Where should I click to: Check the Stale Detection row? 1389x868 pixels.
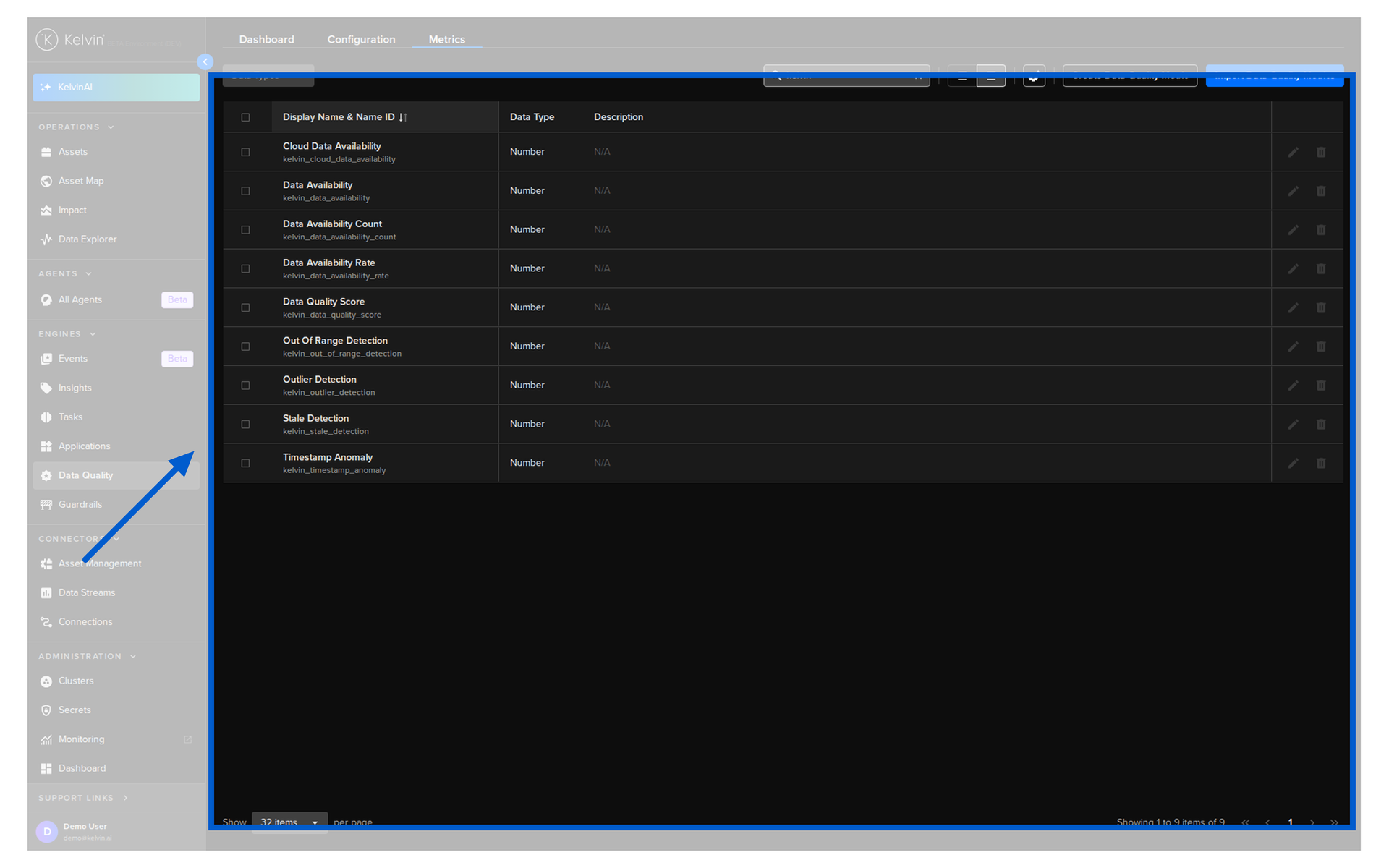click(x=245, y=425)
